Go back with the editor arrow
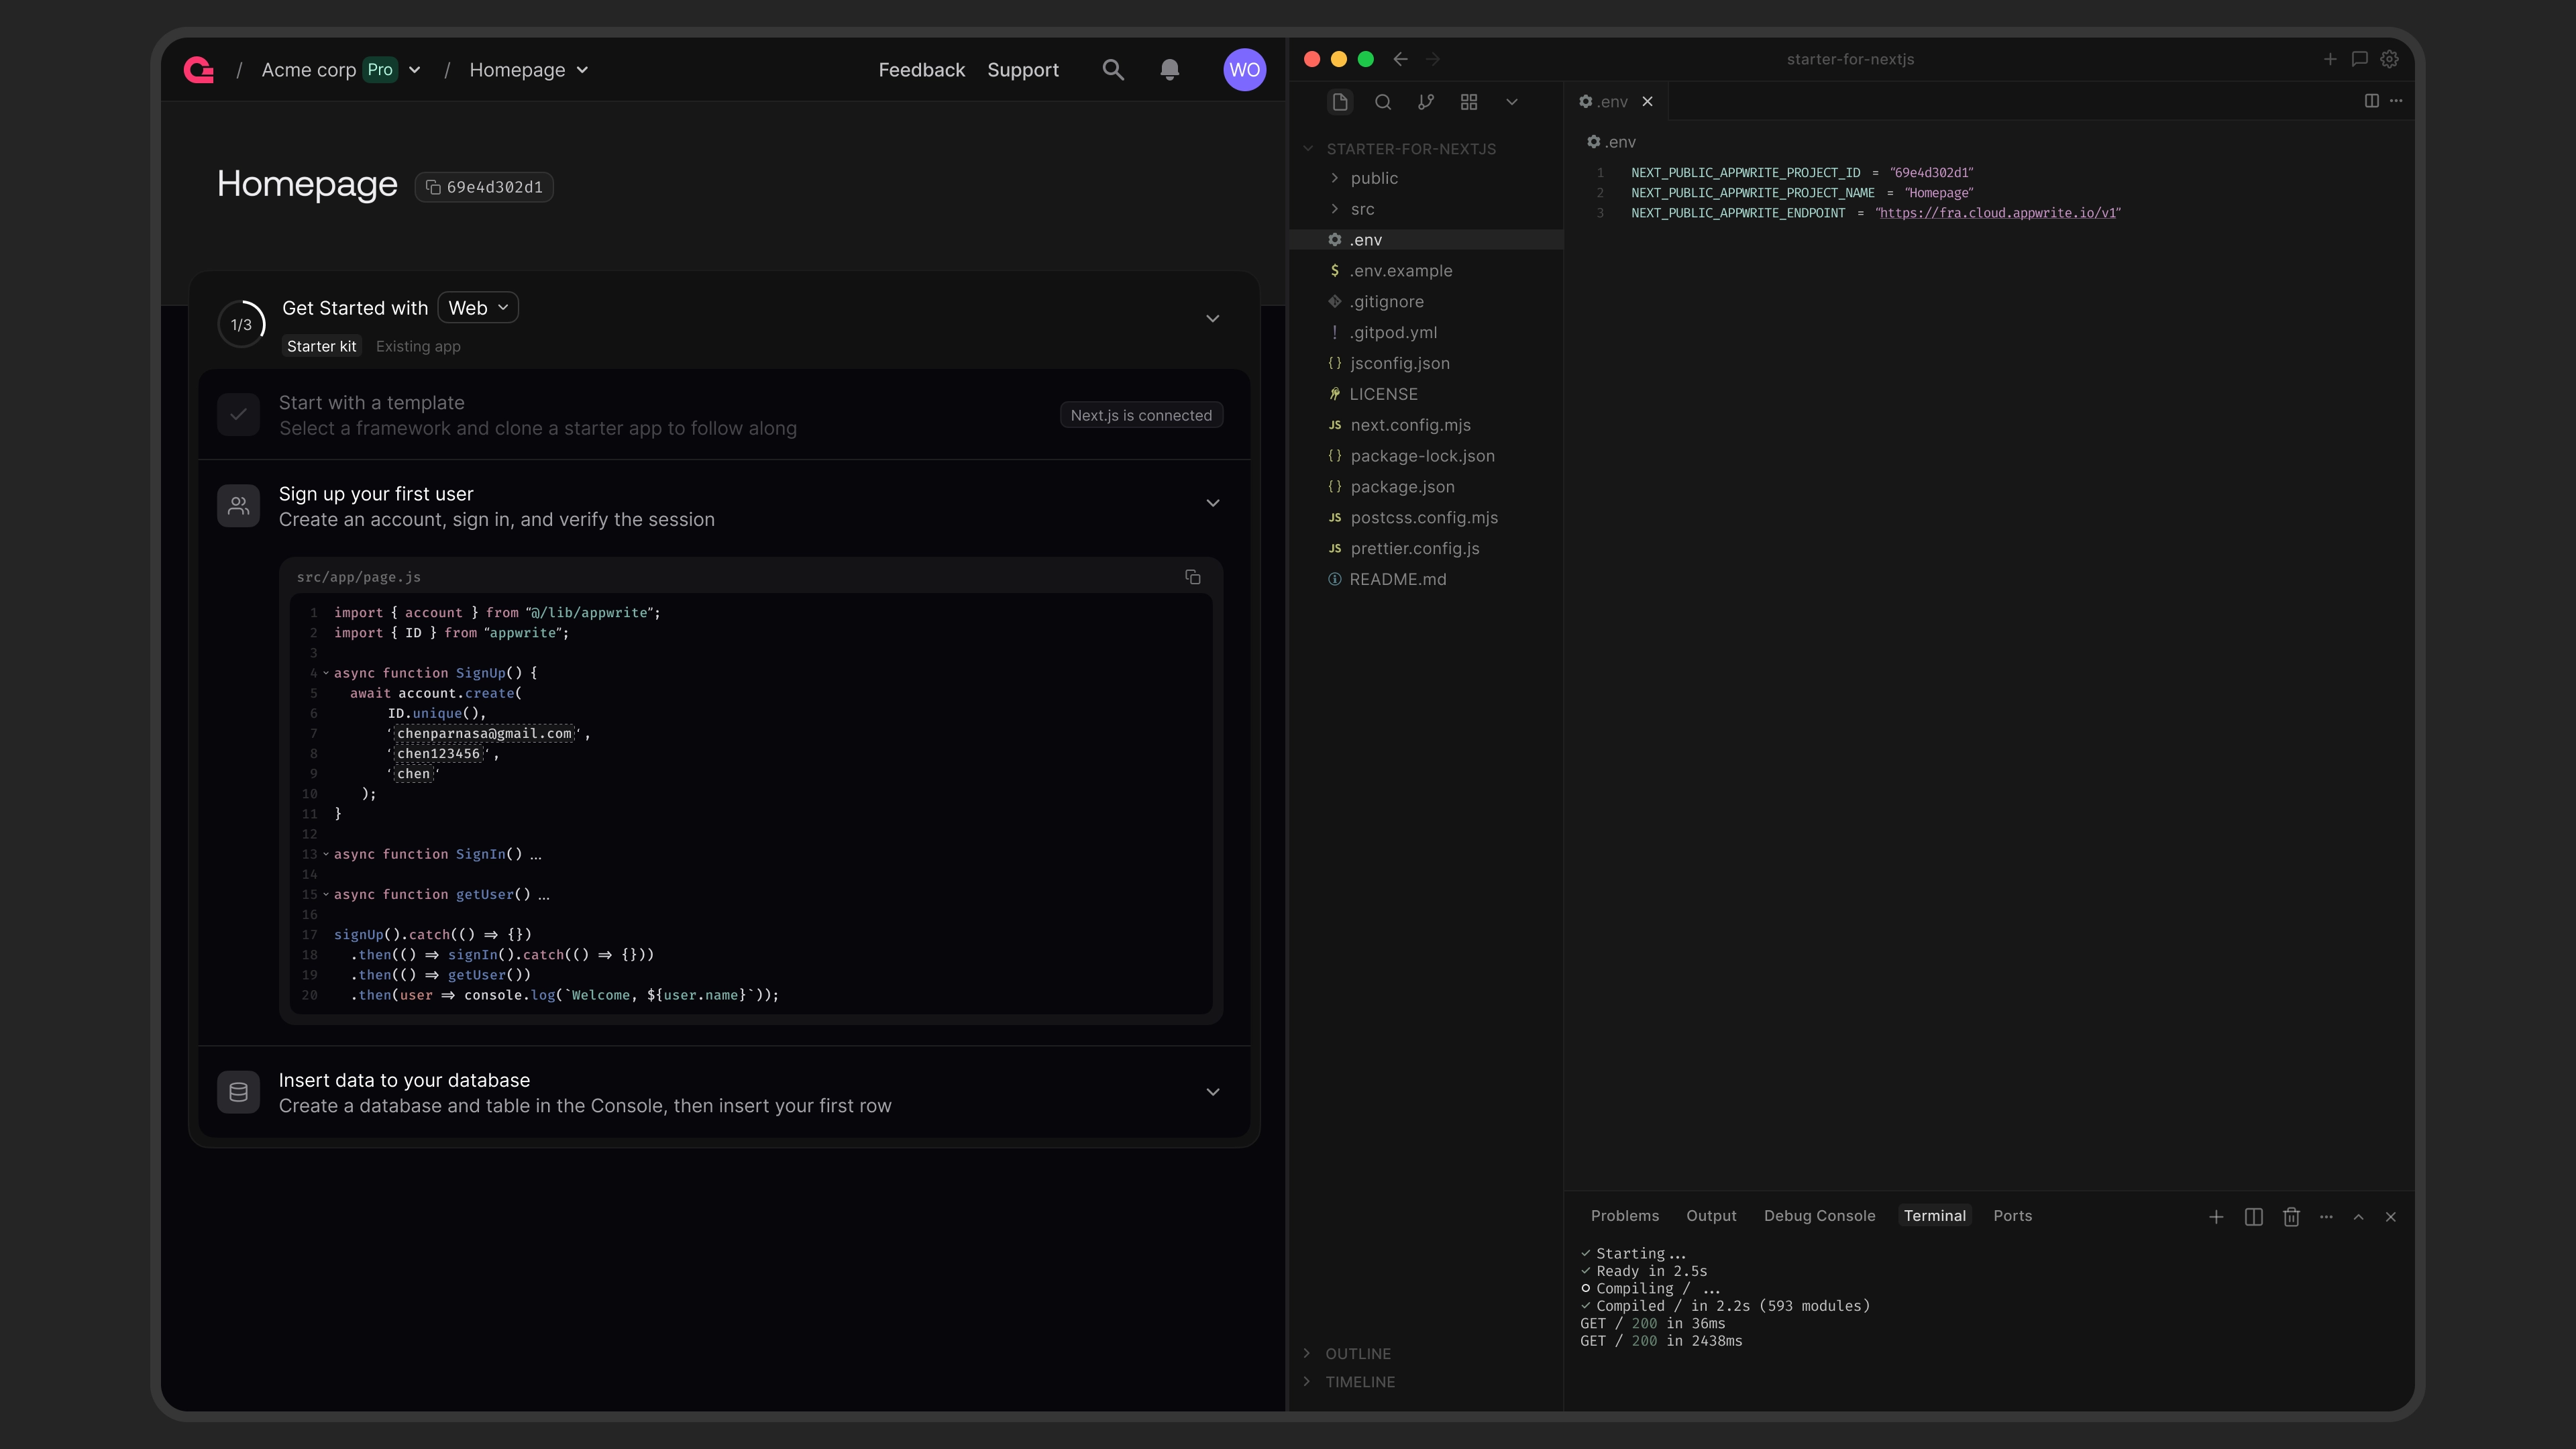The height and width of the screenshot is (1449, 2576). click(x=1401, y=59)
